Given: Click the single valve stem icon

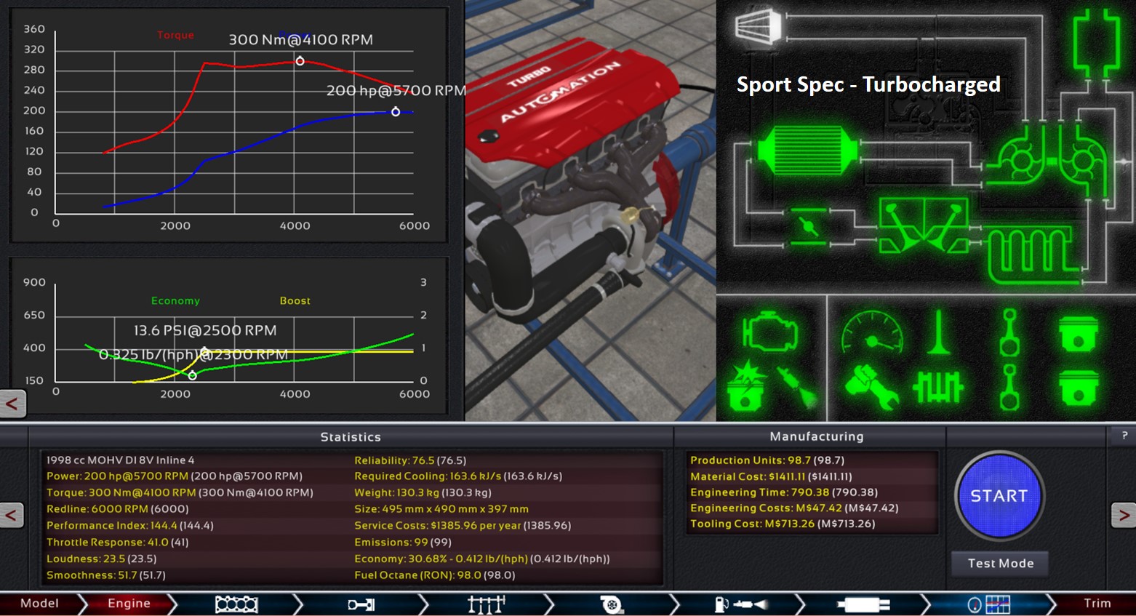Looking at the screenshot, I should (938, 332).
